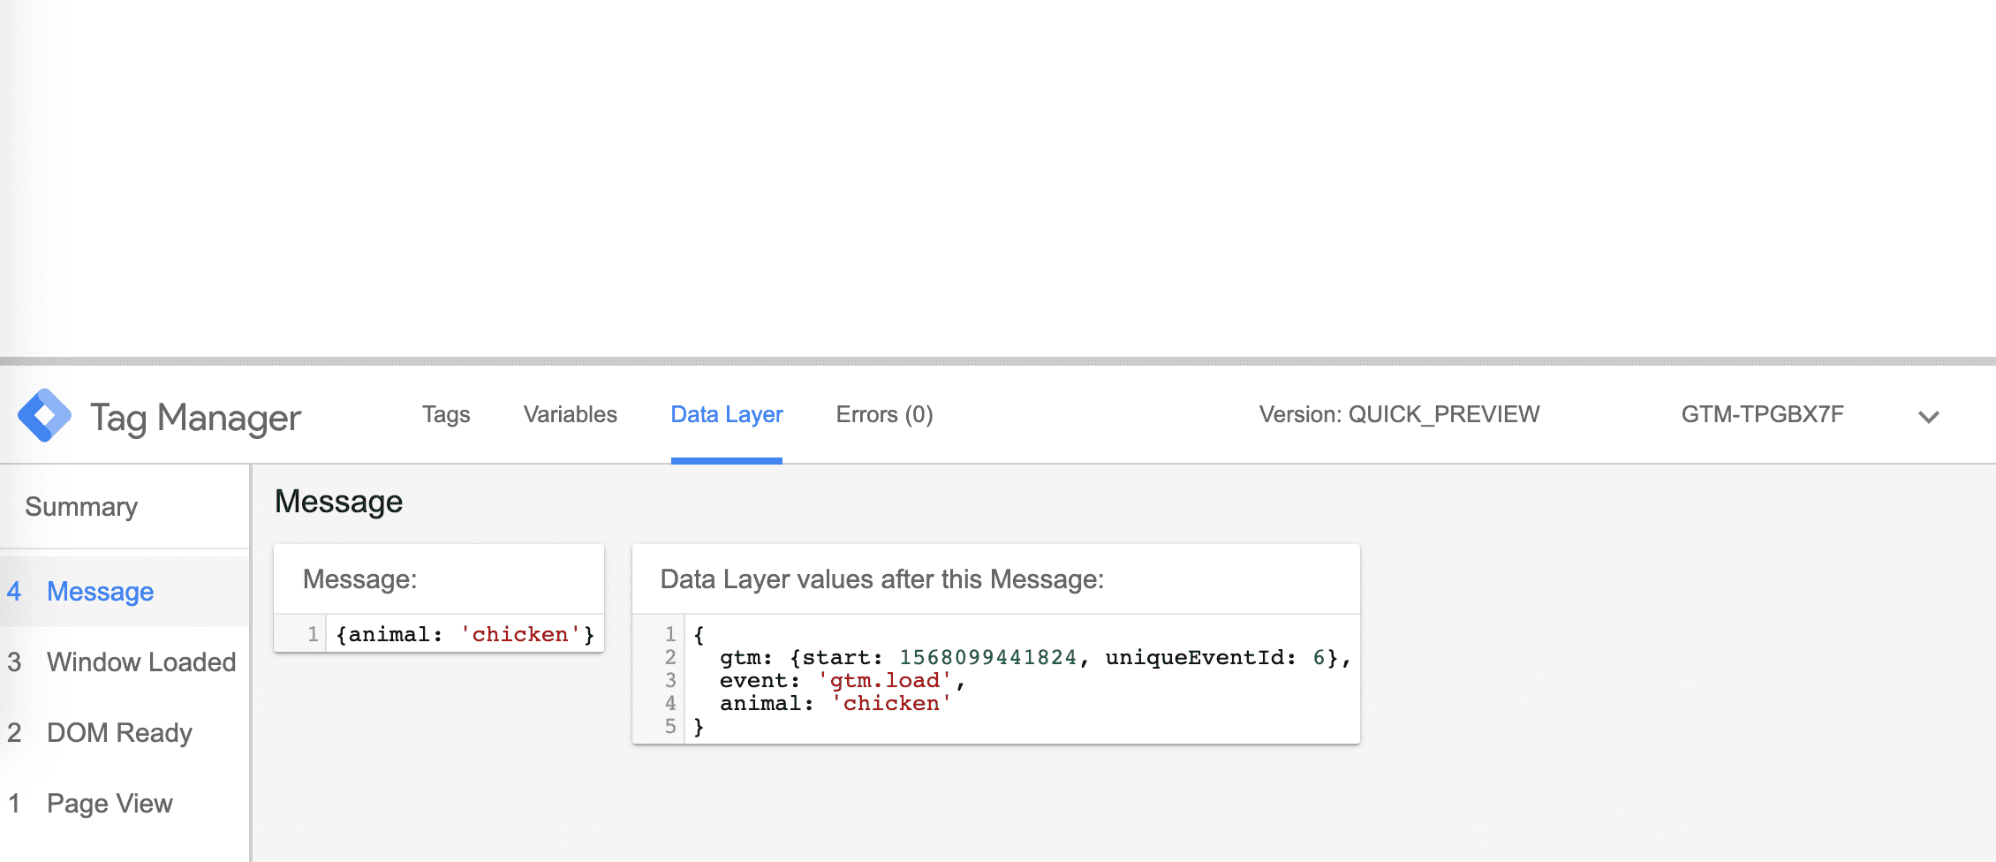Select the Data Layer tab
The width and height of the screenshot is (1996, 862).
pyautogui.click(x=726, y=415)
